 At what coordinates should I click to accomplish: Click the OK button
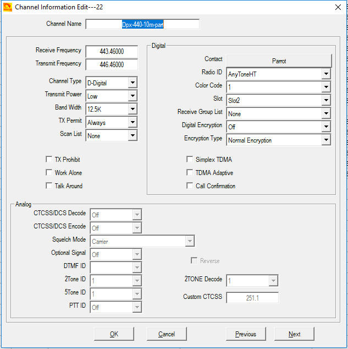(114, 334)
